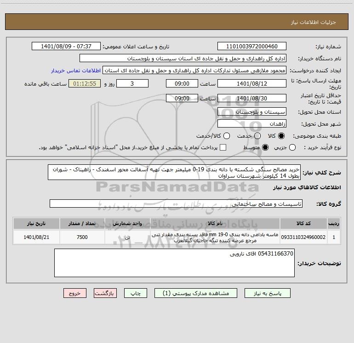Click the توضیحات خریدار label
354x343 pixels.
point(319,263)
